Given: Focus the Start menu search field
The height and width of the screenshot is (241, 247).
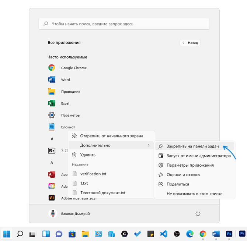Looking at the screenshot, I should 124,24.
